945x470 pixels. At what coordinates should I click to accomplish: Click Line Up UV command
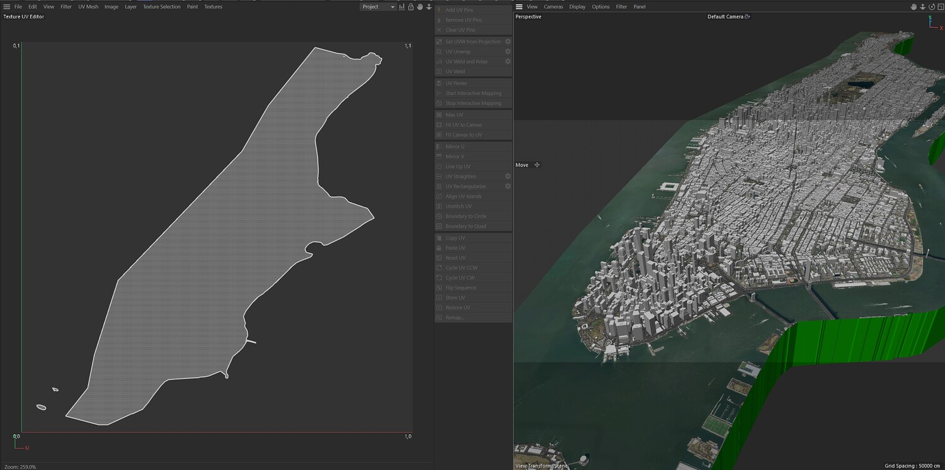(473, 167)
